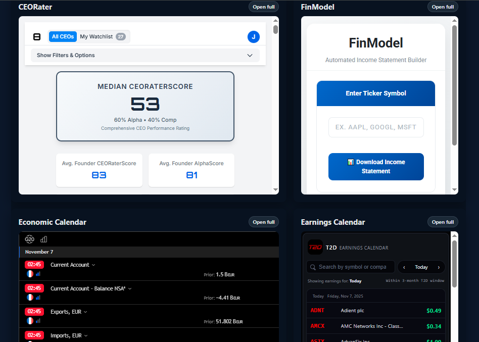Click CEORater scrollbar up arrow
This screenshot has width=479, height=342.
coord(275,20)
